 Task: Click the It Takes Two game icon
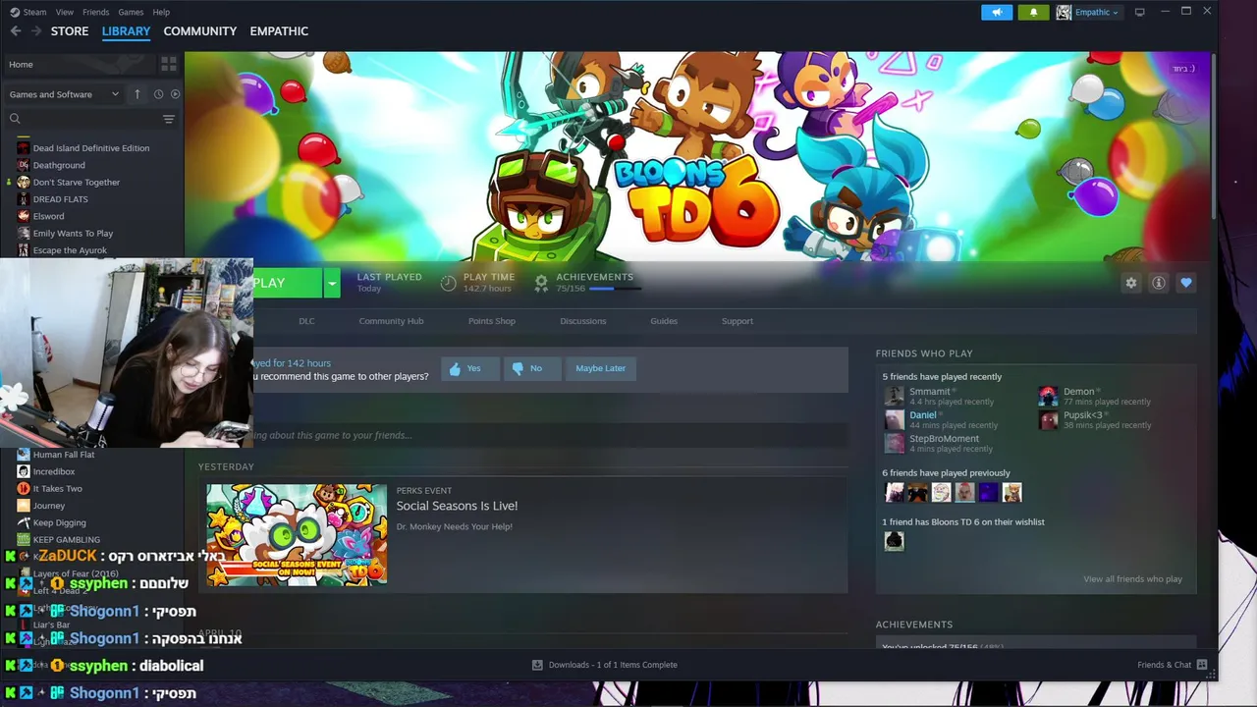pyautogui.click(x=24, y=489)
